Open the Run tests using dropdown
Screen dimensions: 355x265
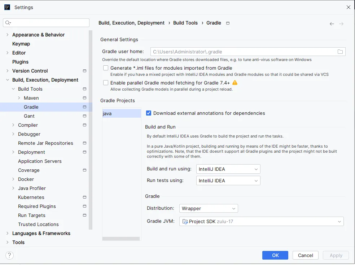(228, 181)
